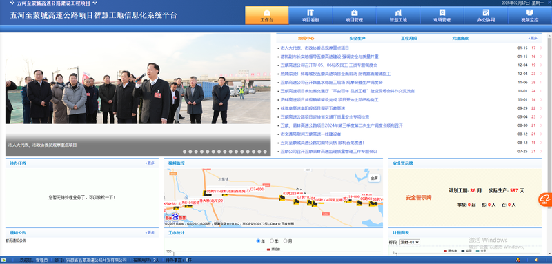The height and width of the screenshot is (264, 552).
Task: Select the 季 radio button
Action: click(x=272, y=241)
